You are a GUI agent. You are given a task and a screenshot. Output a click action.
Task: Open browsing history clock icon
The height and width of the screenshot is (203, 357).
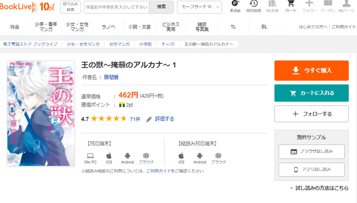point(254,4)
